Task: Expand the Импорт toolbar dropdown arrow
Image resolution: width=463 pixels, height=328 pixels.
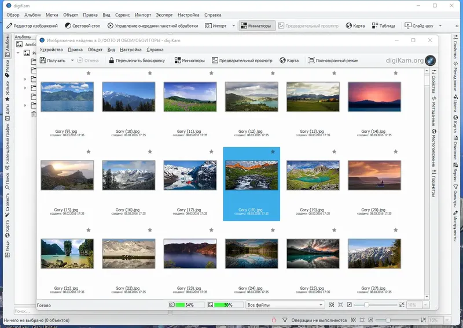Action: [x=234, y=26]
